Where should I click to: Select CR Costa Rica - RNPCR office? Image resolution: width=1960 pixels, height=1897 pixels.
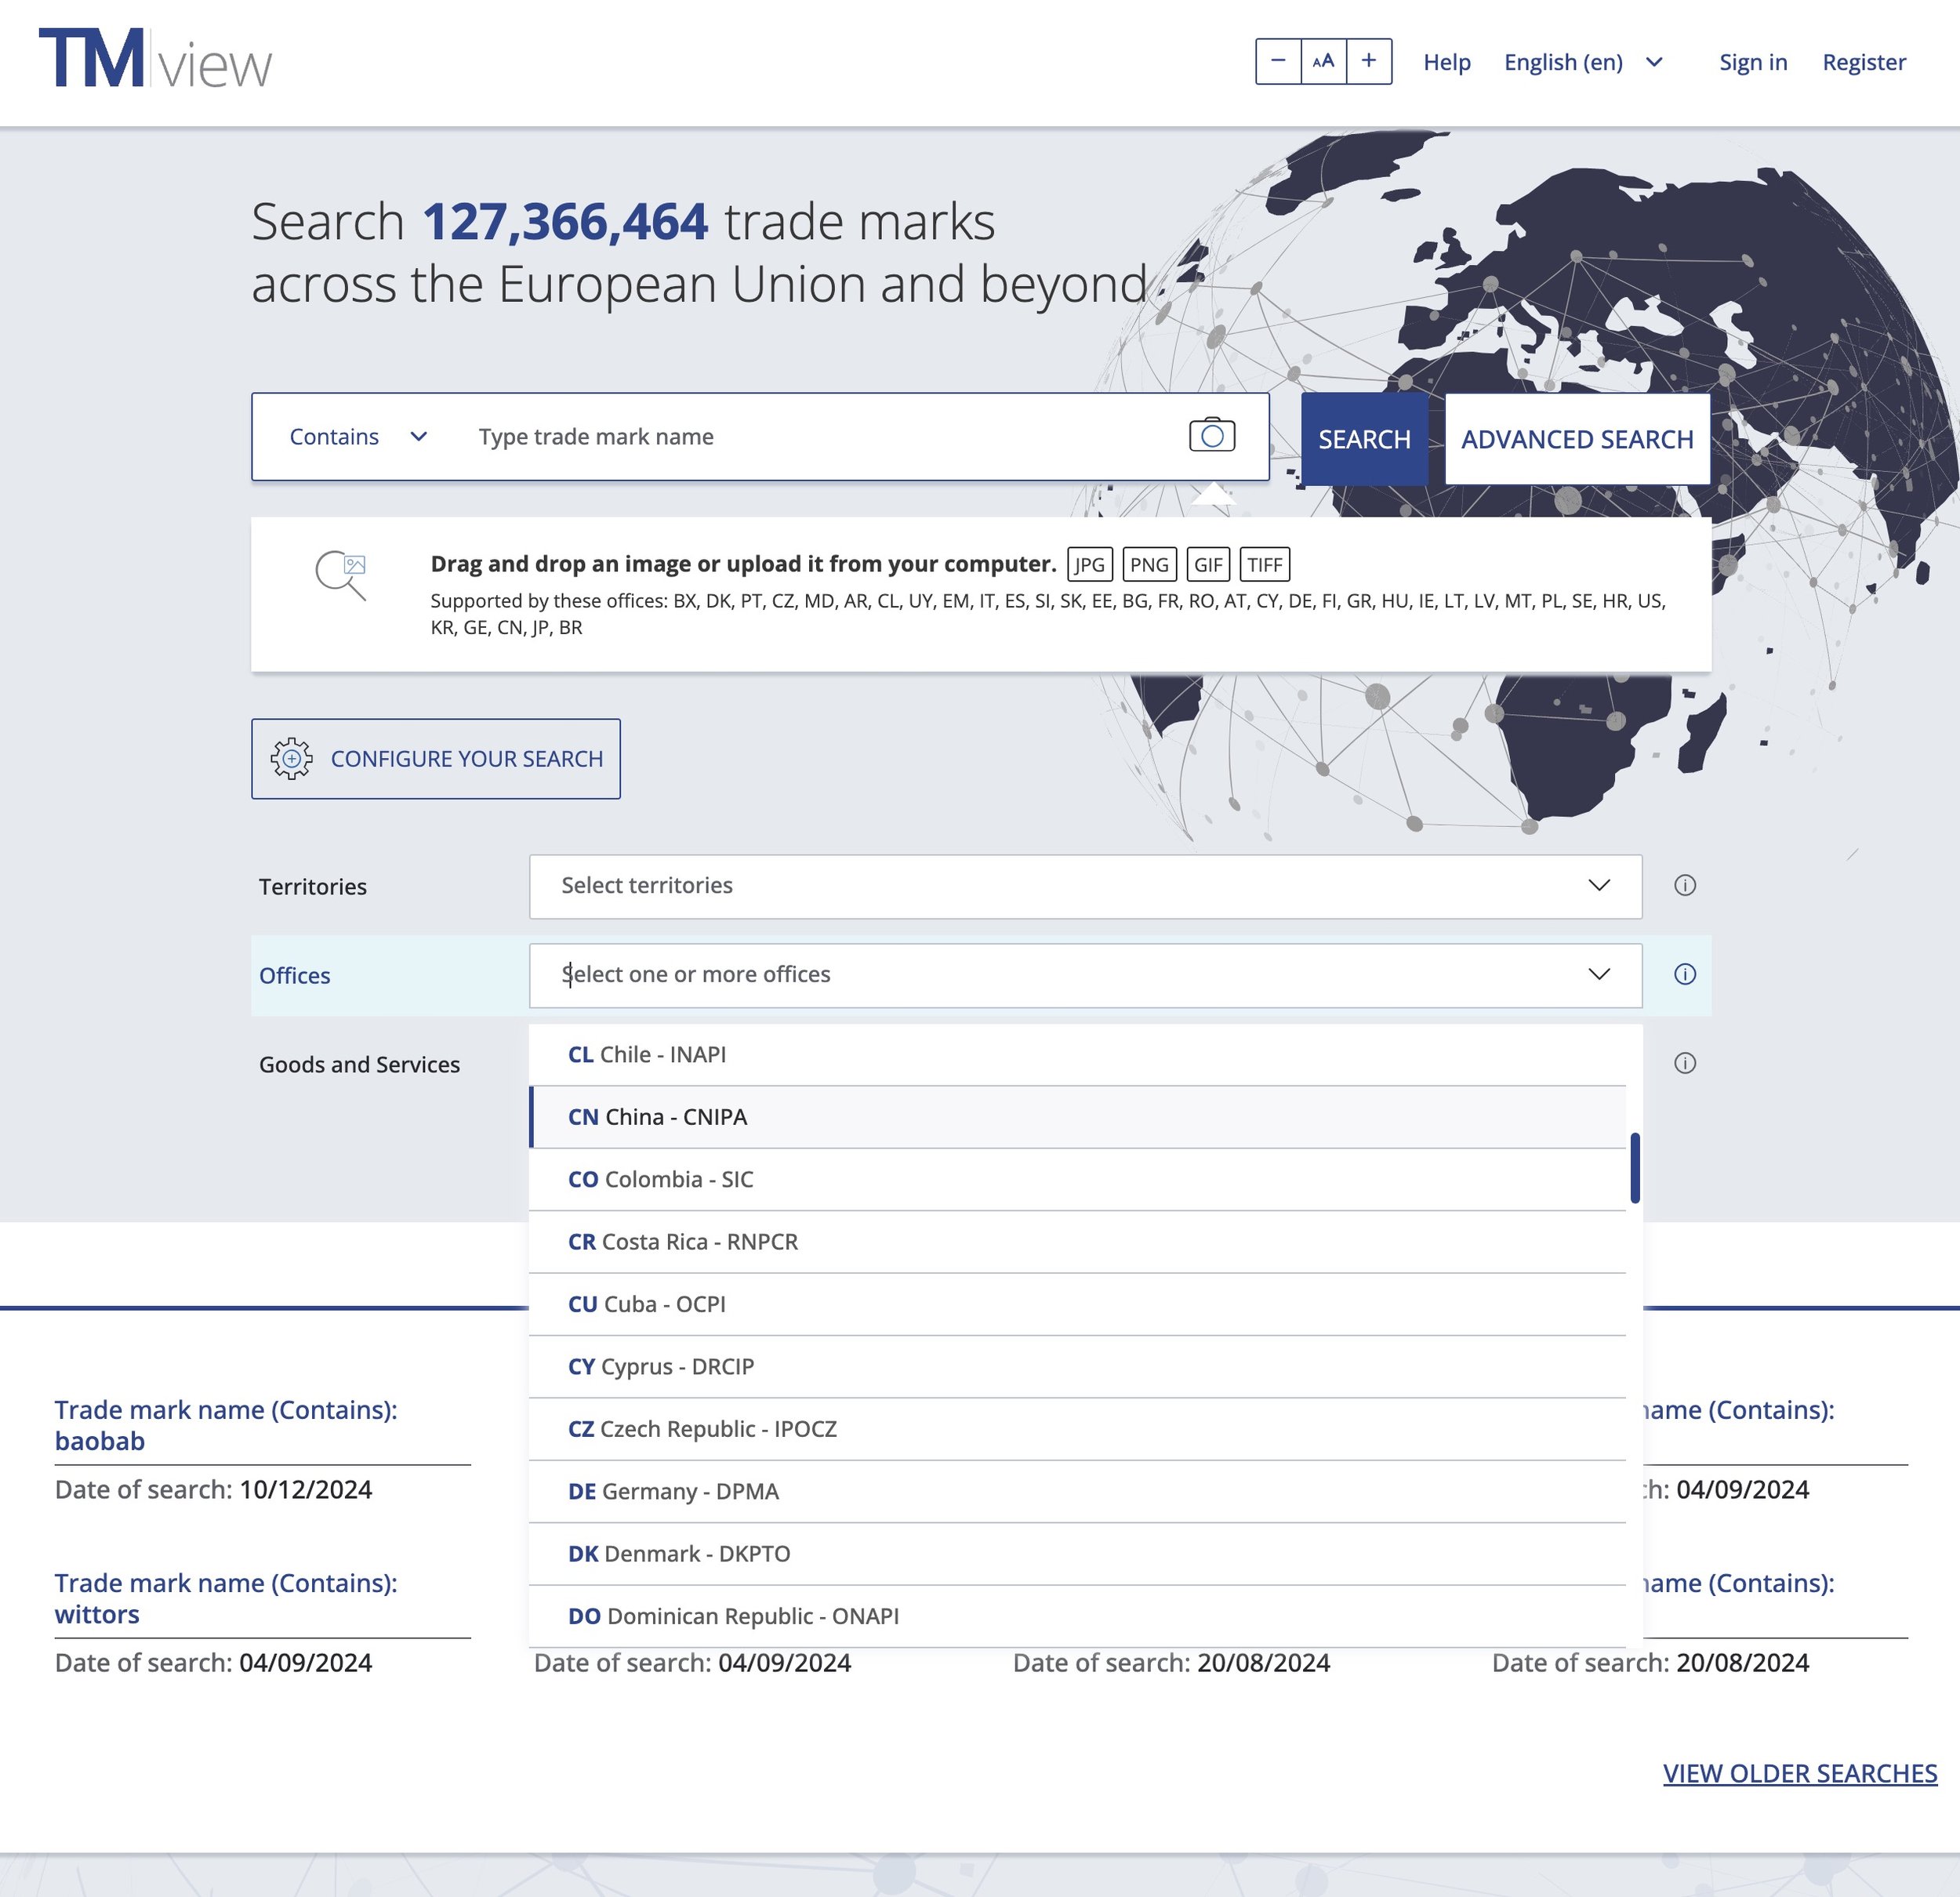tap(1077, 1242)
